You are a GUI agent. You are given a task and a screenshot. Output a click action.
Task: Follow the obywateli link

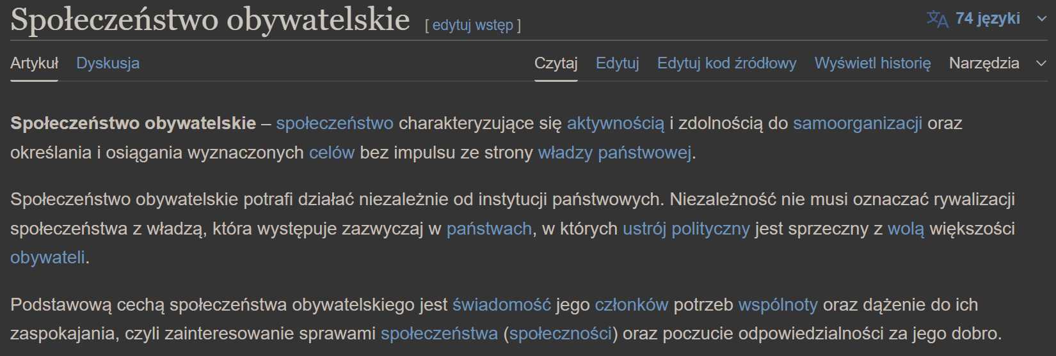[47, 258]
